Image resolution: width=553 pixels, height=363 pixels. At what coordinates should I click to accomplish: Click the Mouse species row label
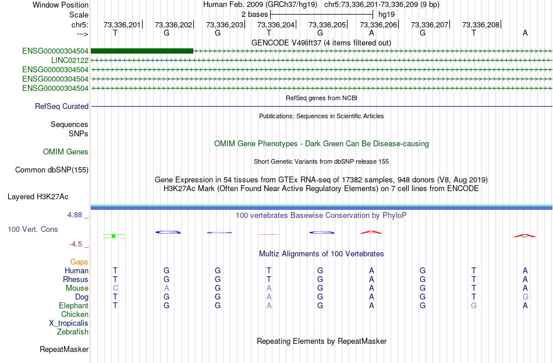tap(77, 288)
